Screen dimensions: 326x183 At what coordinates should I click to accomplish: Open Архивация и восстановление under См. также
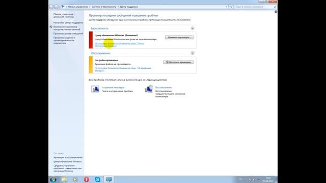tap(68, 158)
